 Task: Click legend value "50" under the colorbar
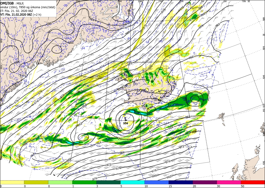[x=242, y=186]
